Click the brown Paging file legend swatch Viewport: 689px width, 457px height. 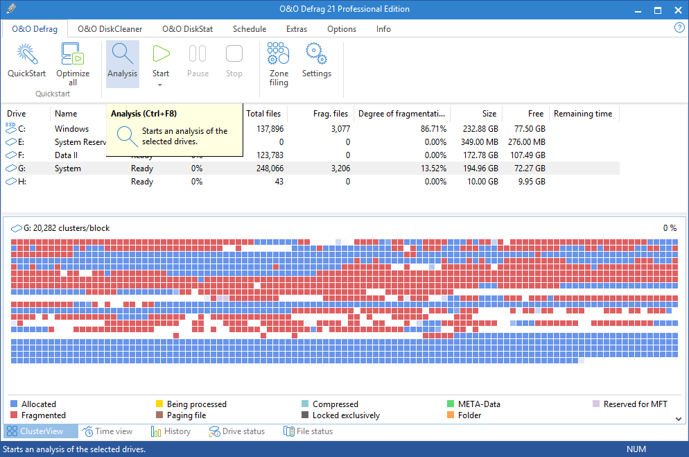[x=159, y=415]
